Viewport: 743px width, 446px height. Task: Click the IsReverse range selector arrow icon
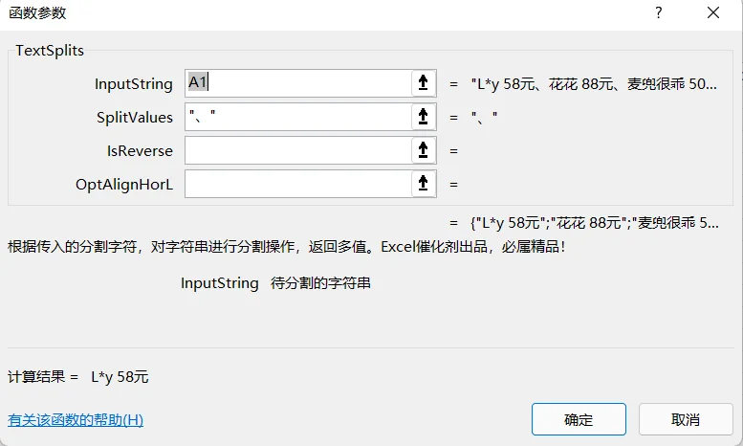pos(424,150)
